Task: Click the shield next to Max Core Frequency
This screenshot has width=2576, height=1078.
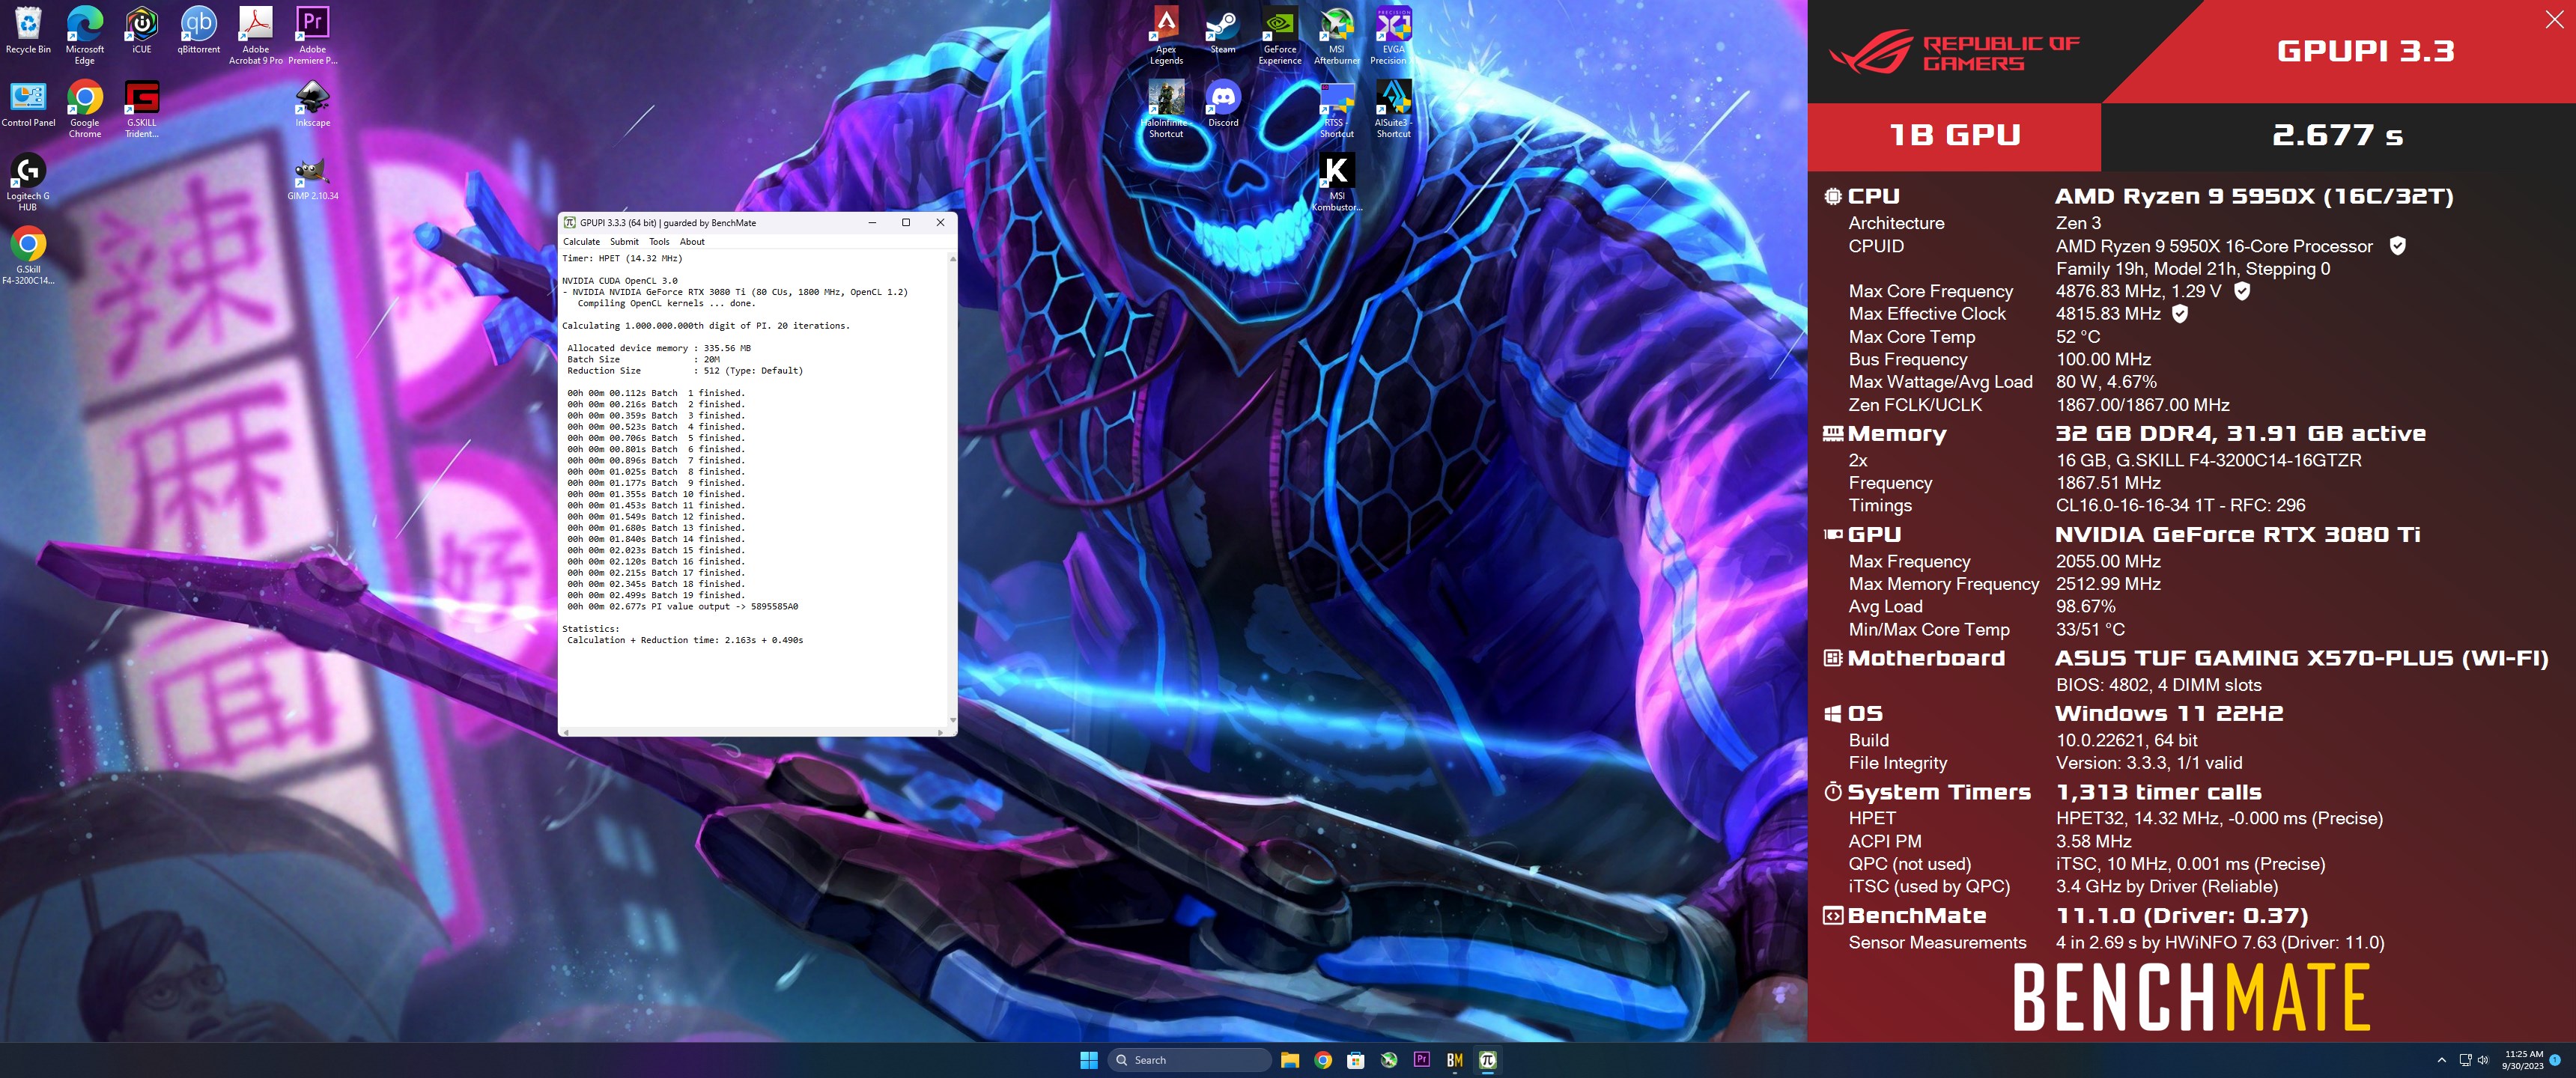Action: coord(2242,290)
